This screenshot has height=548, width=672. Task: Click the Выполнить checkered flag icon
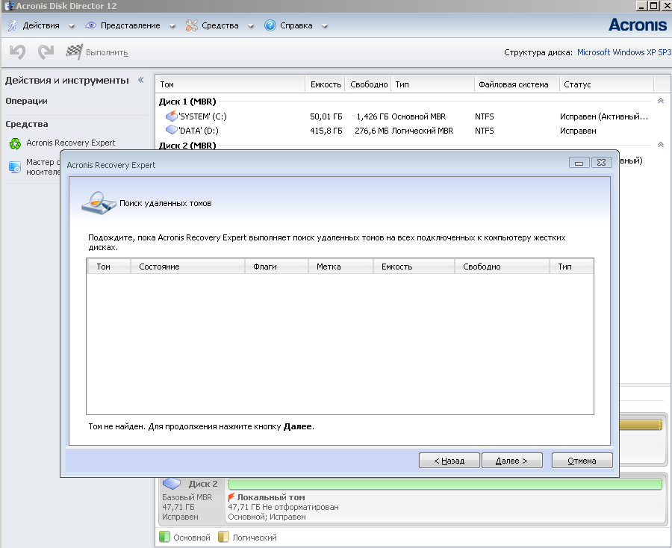pos(74,52)
